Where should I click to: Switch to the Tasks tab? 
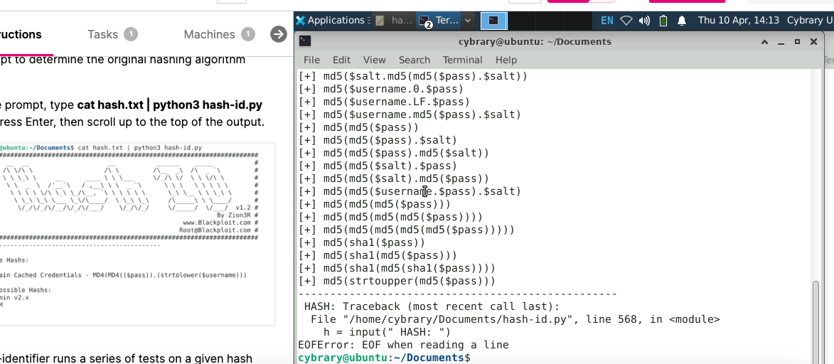103,34
